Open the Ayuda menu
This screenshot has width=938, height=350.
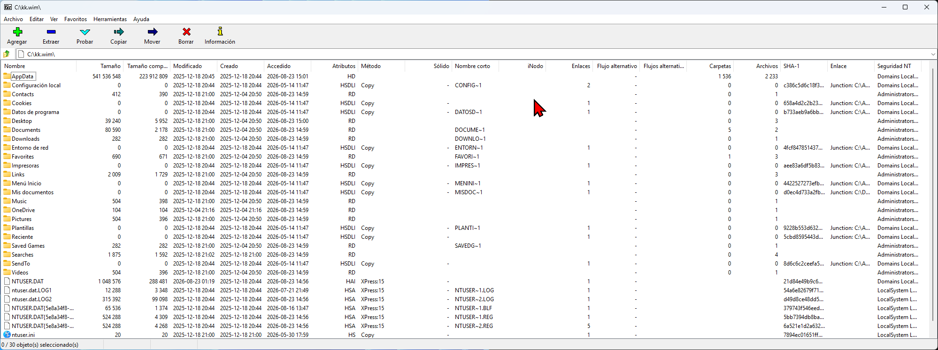[x=141, y=19]
